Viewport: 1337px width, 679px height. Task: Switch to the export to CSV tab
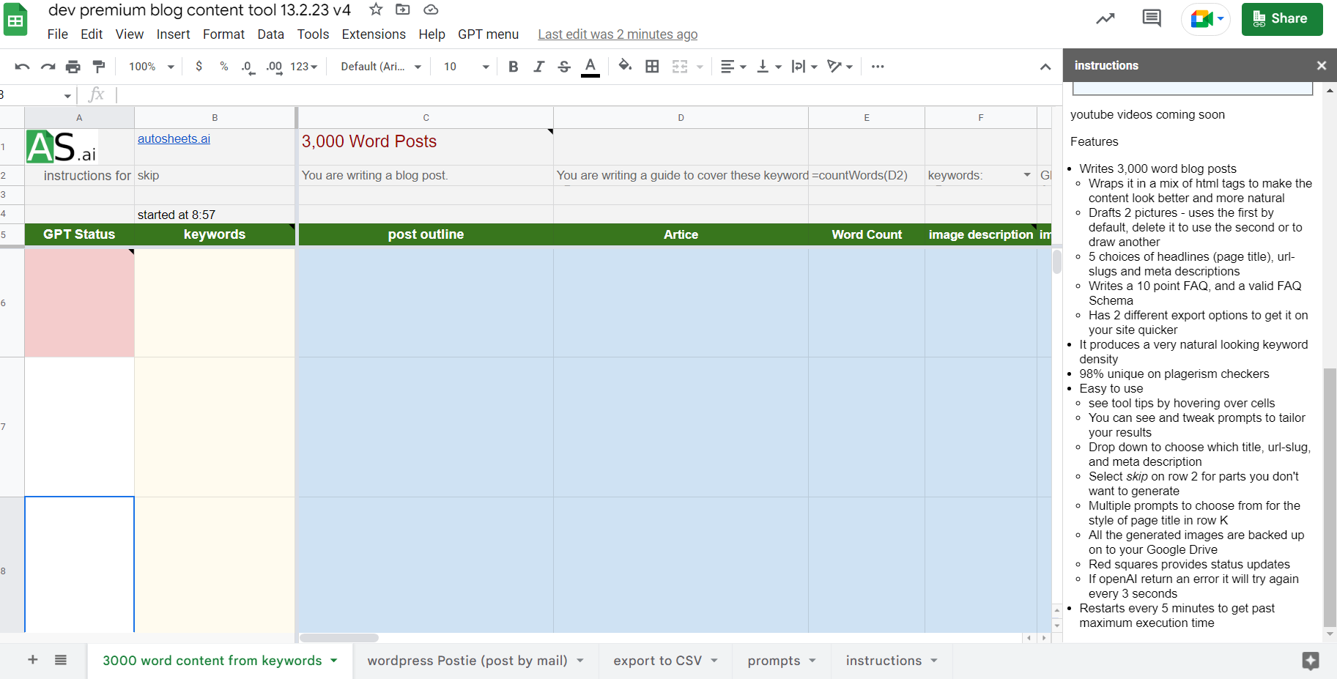657,661
